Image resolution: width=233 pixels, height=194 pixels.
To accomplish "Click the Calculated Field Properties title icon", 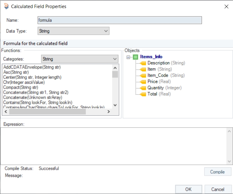I will point(6,6).
